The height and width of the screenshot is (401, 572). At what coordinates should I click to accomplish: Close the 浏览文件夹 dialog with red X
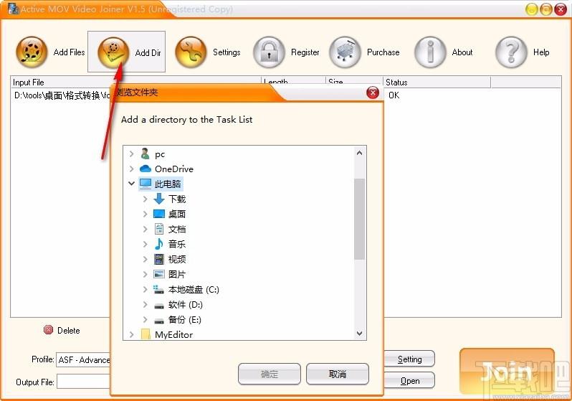(x=373, y=93)
